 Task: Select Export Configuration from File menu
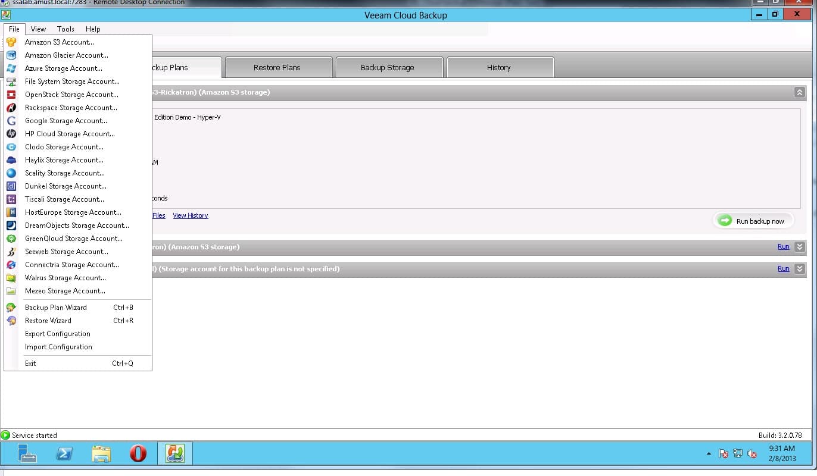78,334
